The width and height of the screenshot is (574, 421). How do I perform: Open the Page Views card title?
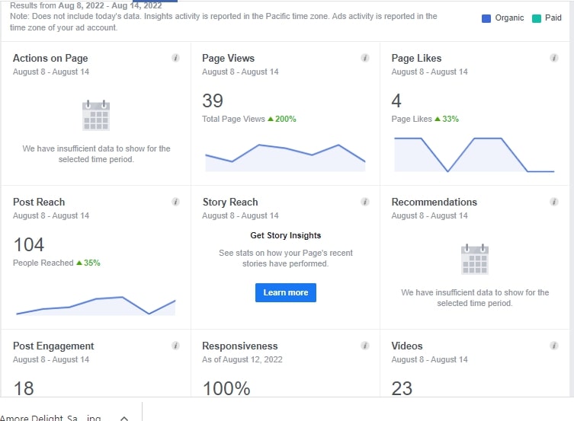(228, 58)
